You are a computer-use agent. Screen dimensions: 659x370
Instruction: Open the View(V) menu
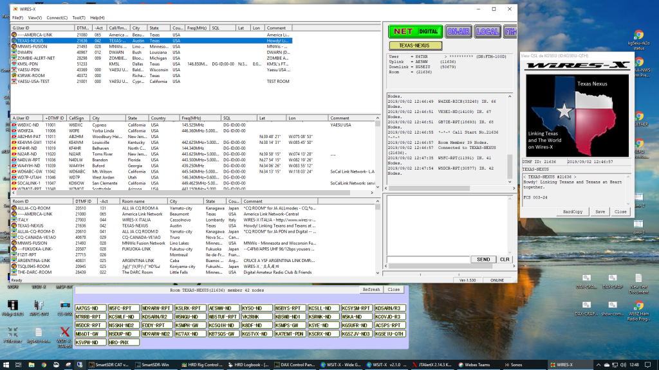35,18
